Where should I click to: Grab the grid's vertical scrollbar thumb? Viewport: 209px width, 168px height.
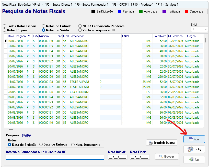(x=206, y=40)
